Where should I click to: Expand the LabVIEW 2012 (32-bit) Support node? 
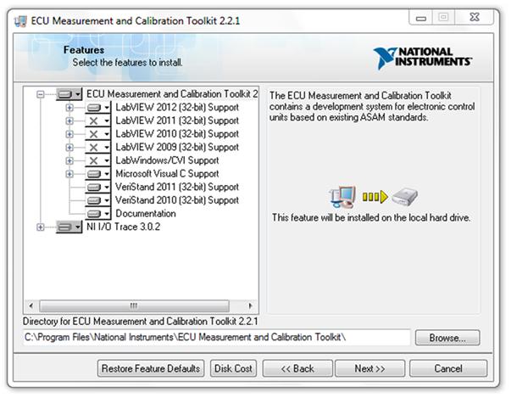tap(69, 108)
